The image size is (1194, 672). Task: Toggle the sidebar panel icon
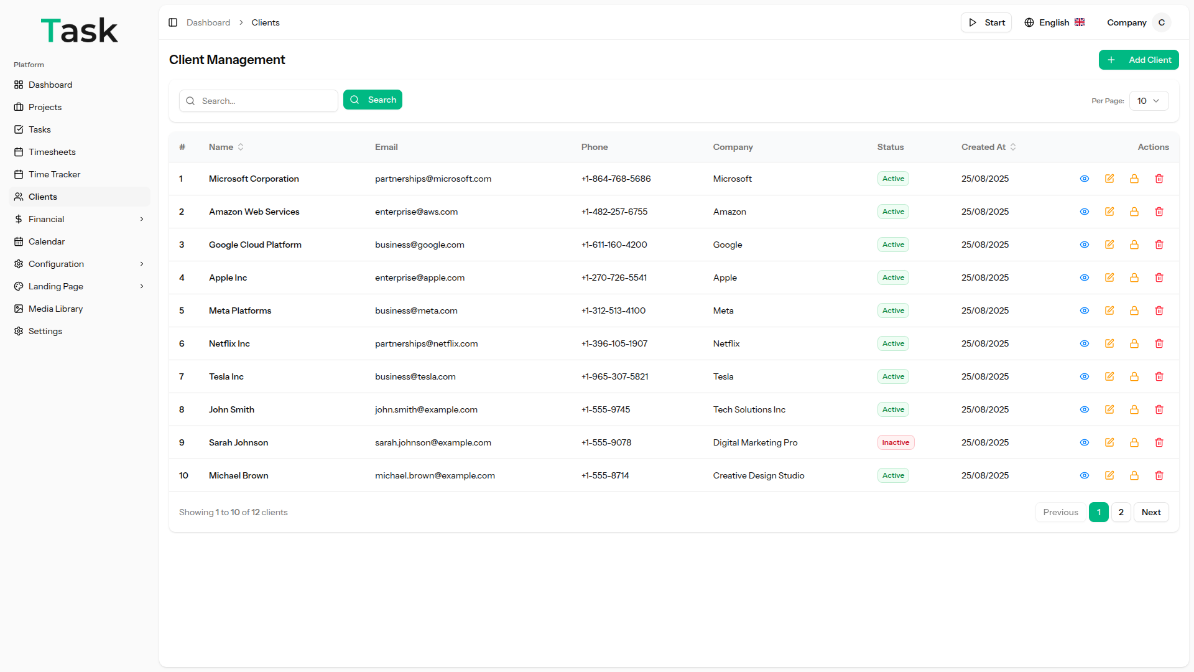[x=173, y=22]
